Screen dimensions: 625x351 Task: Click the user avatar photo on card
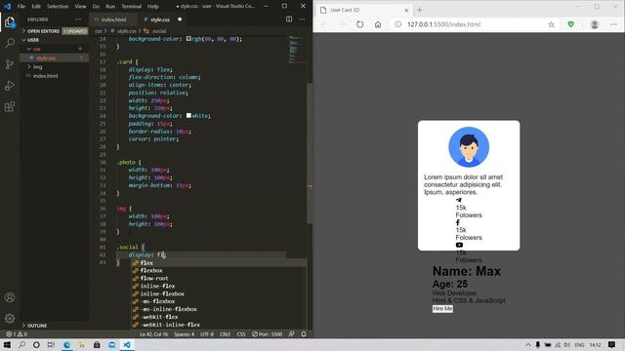469,147
